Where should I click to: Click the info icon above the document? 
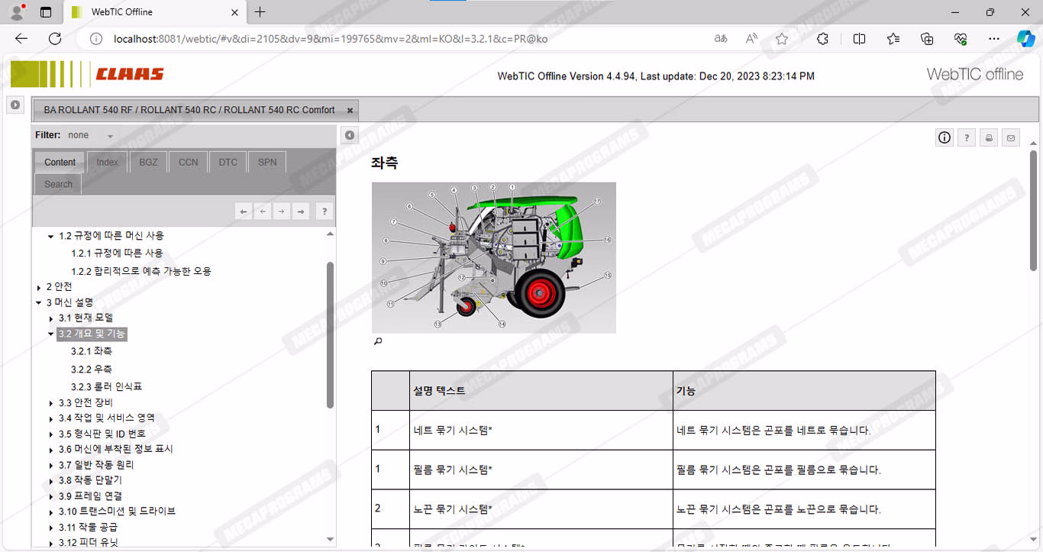point(945,137)
